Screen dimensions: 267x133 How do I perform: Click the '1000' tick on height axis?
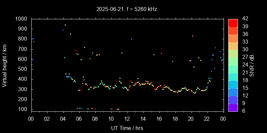22,19
